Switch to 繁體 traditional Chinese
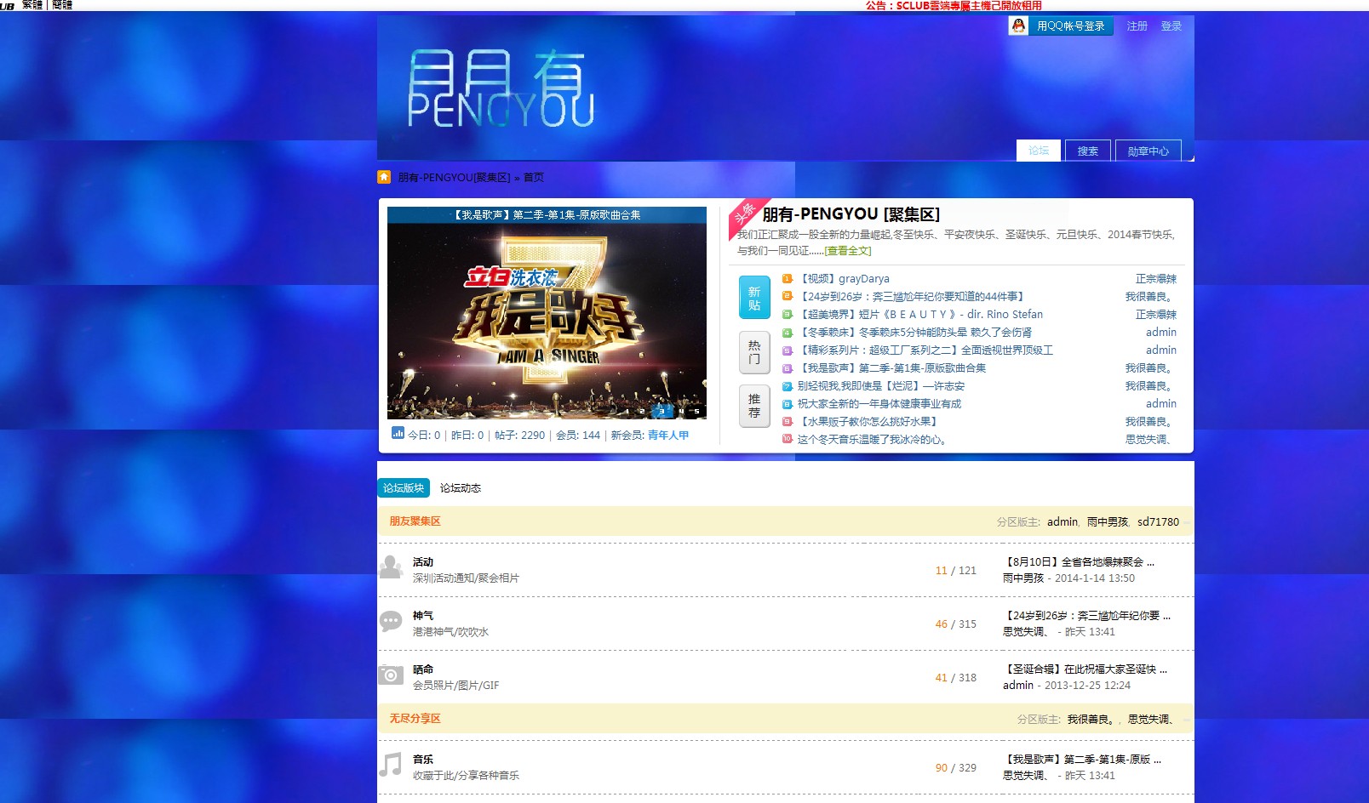Viewport: 1369px width, 803px height. pyautogui.click(x=32, y=5)
